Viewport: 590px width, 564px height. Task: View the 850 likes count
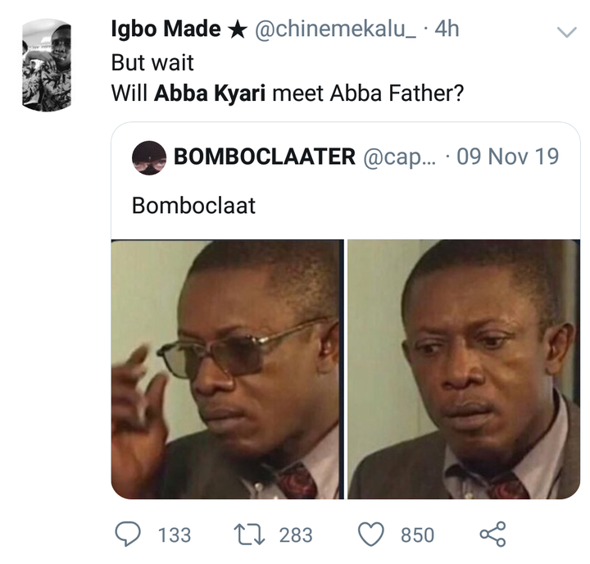click(x=417, y=535)
